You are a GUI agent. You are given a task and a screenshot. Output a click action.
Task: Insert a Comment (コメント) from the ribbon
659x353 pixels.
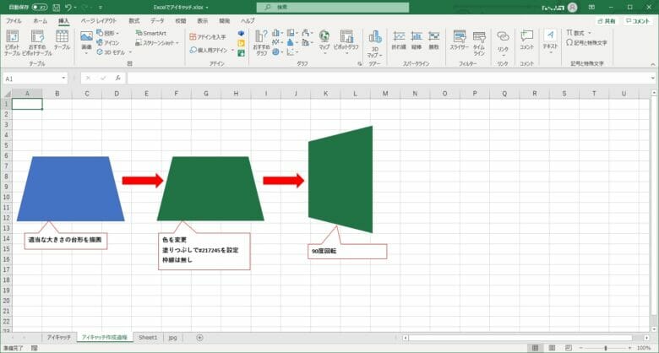click(x=526, y=41)
